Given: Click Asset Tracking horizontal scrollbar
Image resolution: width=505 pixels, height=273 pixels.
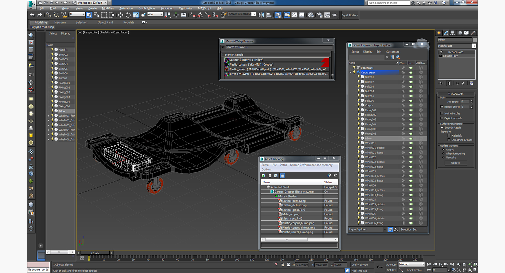Looking at the screenshot, I should pyautogui.click(x=299, y=240).
